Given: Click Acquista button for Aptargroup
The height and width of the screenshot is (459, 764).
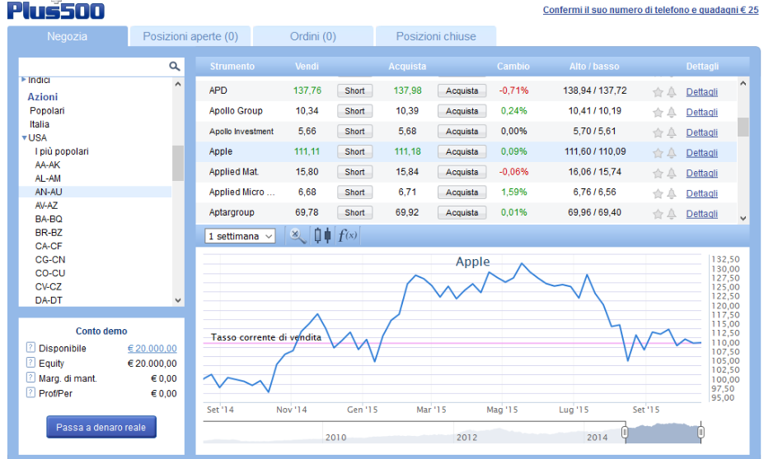Looking at the screenshot, I should point(462,212).
